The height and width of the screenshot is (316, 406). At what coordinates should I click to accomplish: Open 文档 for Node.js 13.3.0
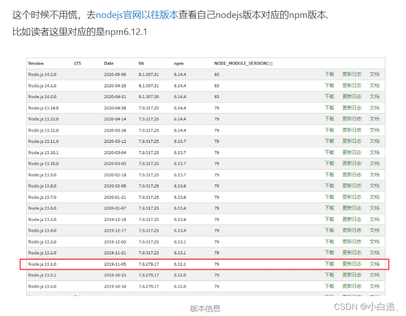(x=375, y=242)
